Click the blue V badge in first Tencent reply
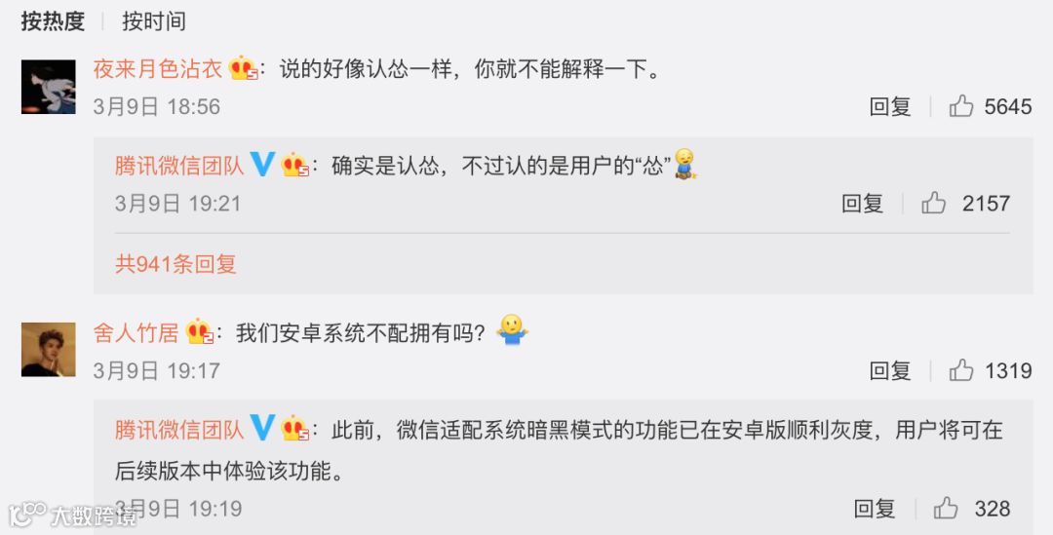This screenshot has height=535, width=1053. point(262,164)
